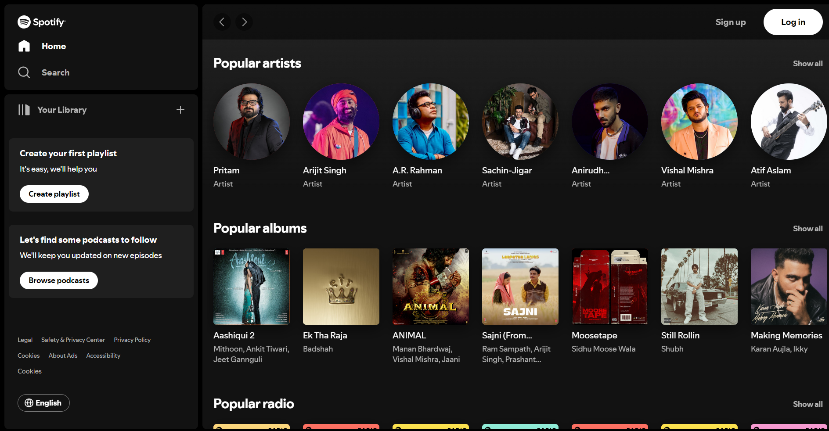Collapse Your Library using its icon
This screenshot has width=829, height=431.
tap(24, 110)
